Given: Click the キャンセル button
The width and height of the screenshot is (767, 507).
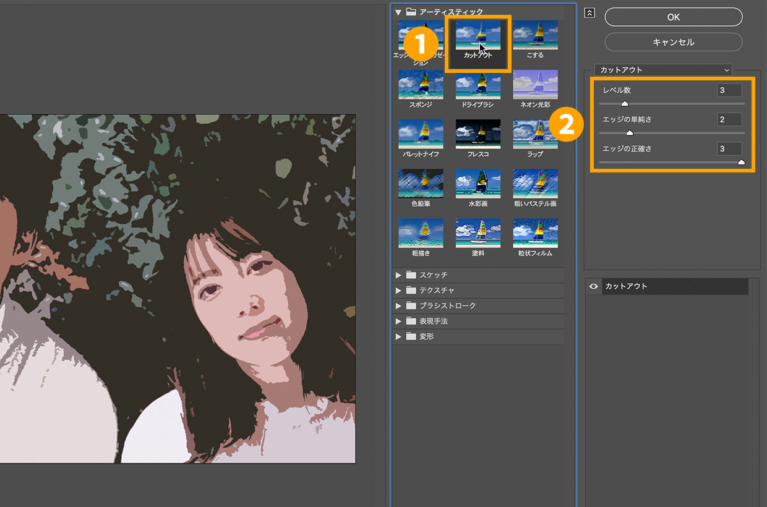Looking at the screenshot, I should click(674, 42).
